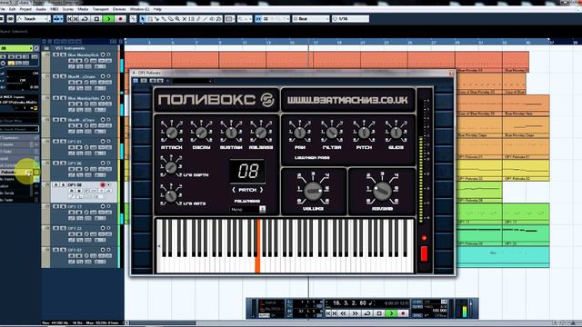Adjust the large Volume knob

pyautogui.click(x=313, y=190)
